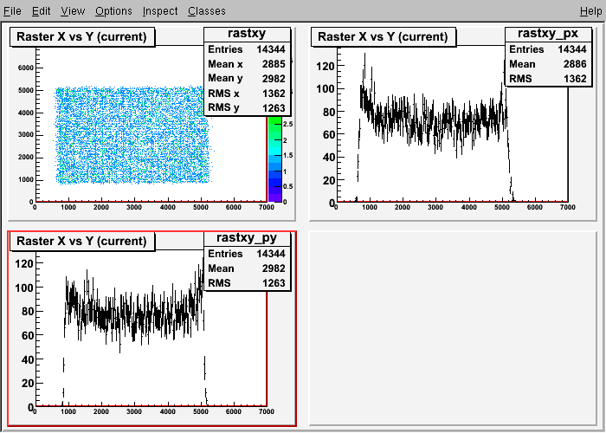Viewport: 606px width, 433px height.
Task: Select the empty bottom-right pad
Action: pos(453,328)
